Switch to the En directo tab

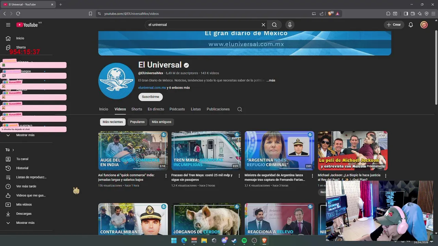156,109
